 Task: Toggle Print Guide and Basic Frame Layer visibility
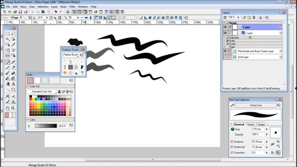225,51
